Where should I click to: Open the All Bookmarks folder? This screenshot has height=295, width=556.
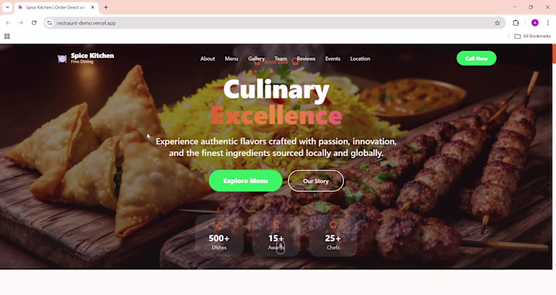click(x=532, y=36)
